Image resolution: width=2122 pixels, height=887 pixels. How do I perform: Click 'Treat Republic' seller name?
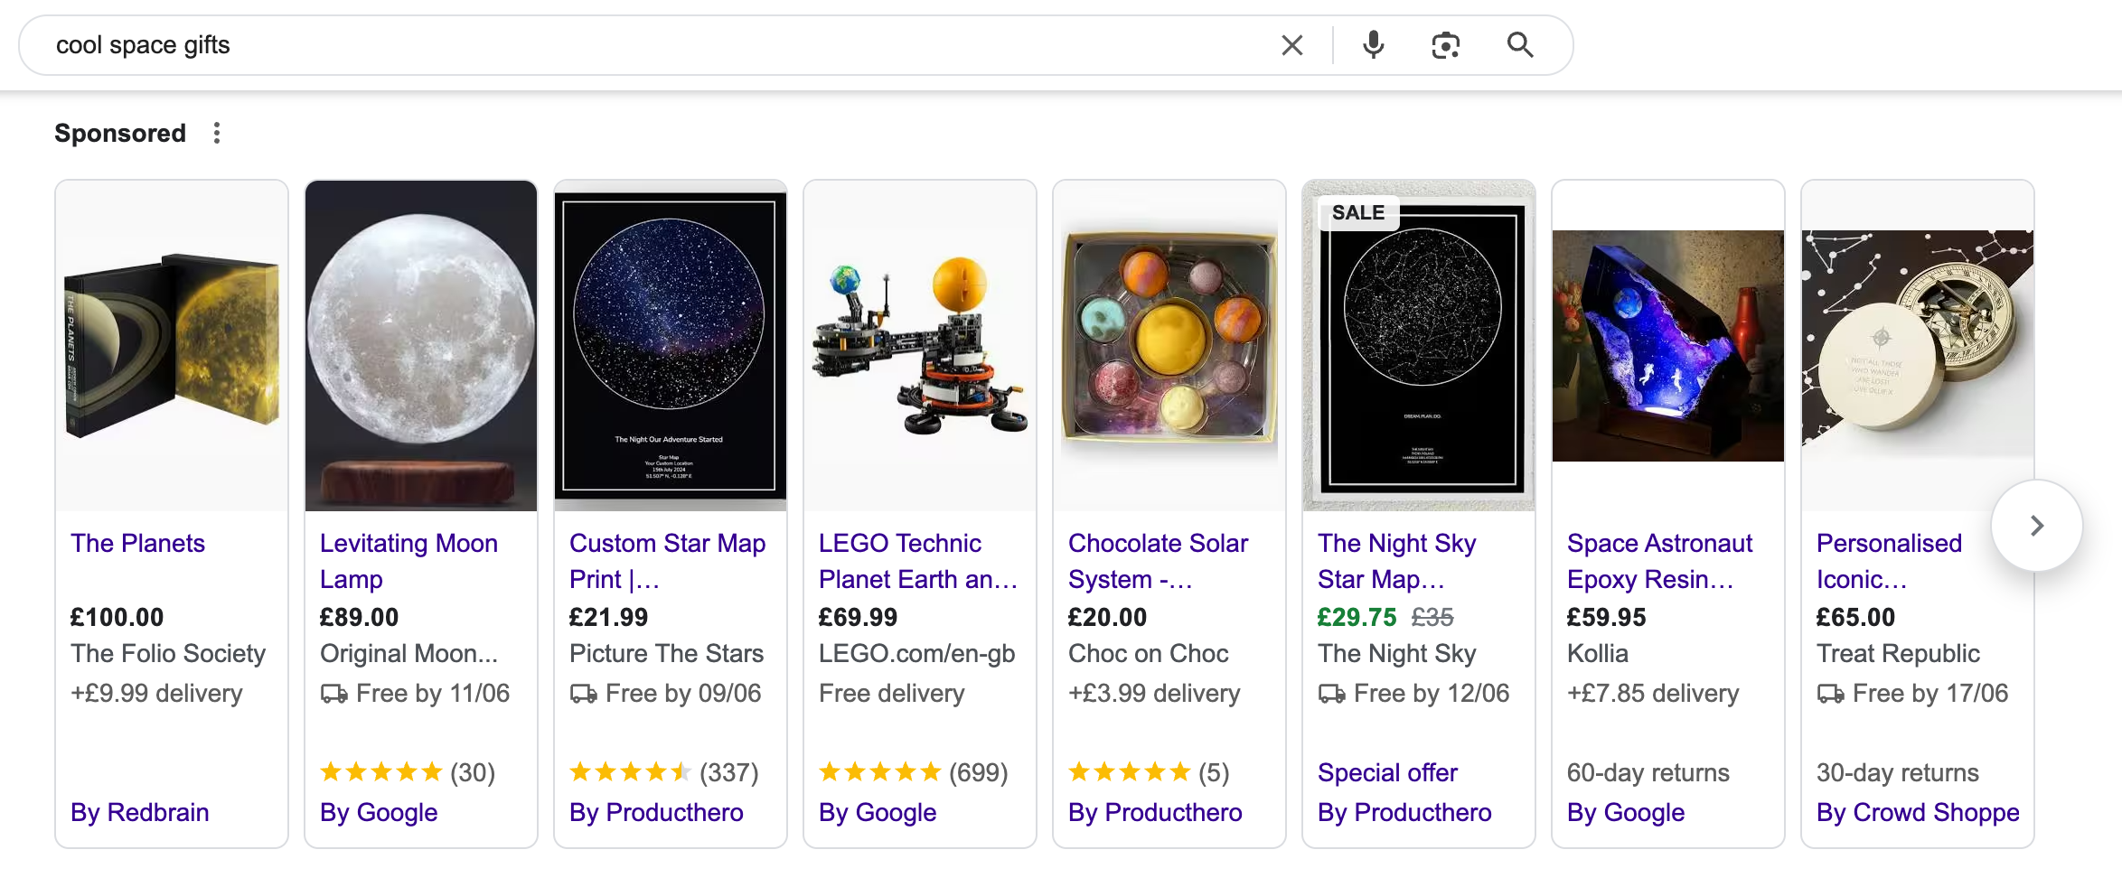[1898, 653]
